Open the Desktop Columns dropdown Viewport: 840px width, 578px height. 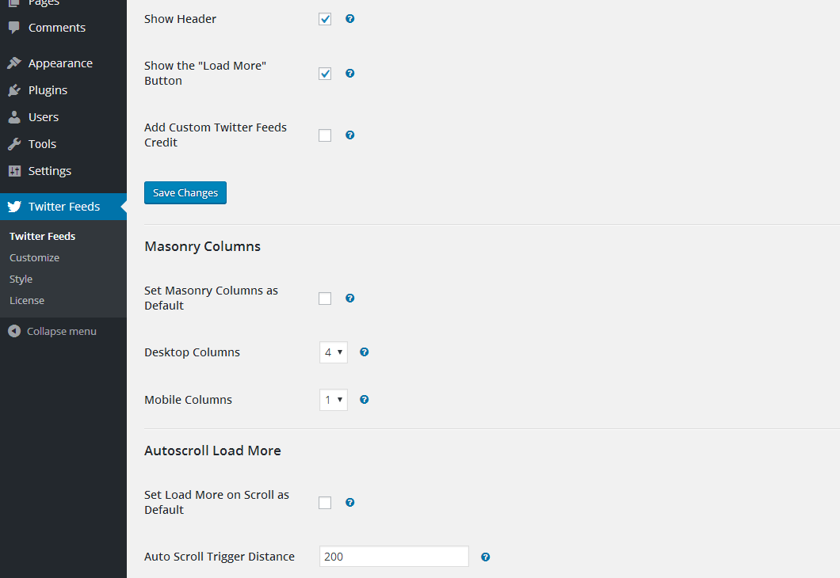pos(334,352)
